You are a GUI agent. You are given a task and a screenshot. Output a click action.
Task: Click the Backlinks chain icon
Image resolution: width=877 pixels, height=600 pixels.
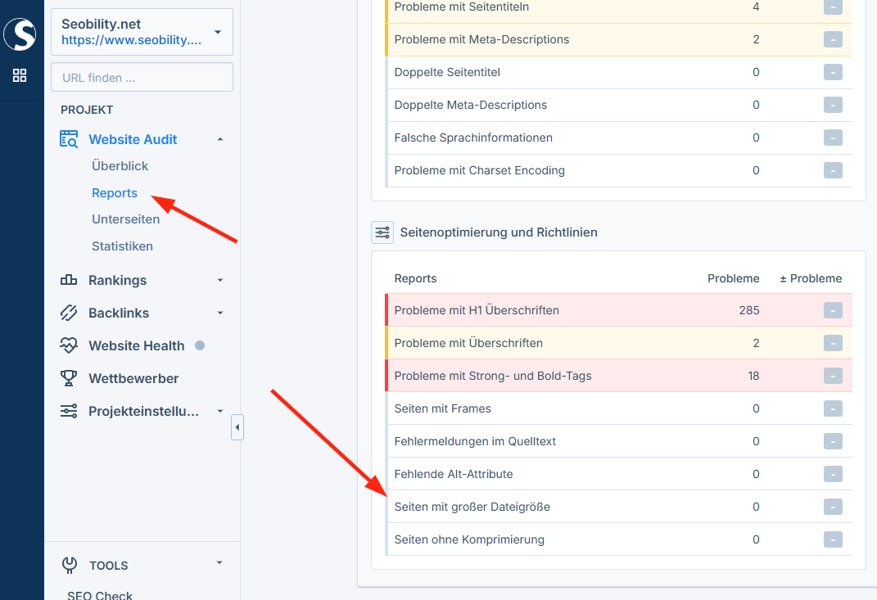click(x=69, y=313)
